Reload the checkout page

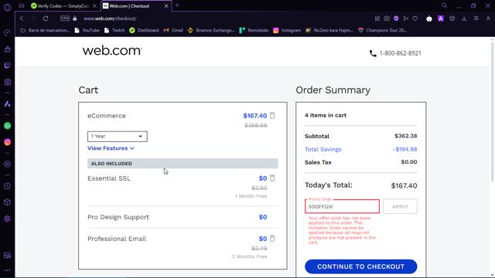[46, 19]
